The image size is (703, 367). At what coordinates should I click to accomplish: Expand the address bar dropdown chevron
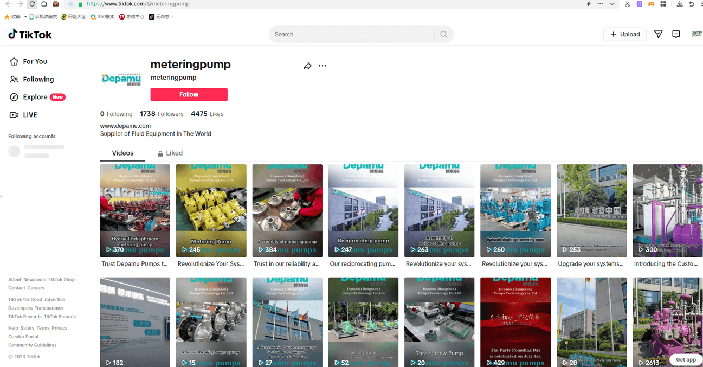(x=612, y=4)
